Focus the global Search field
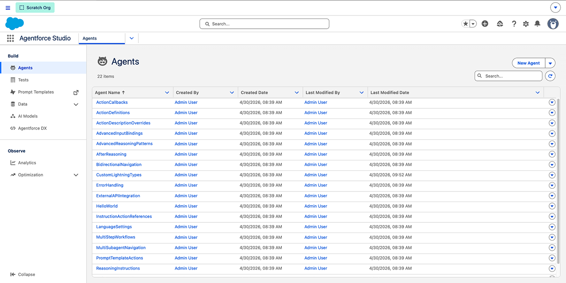This screenshot has height=283, width=566. tap(264, 24)
